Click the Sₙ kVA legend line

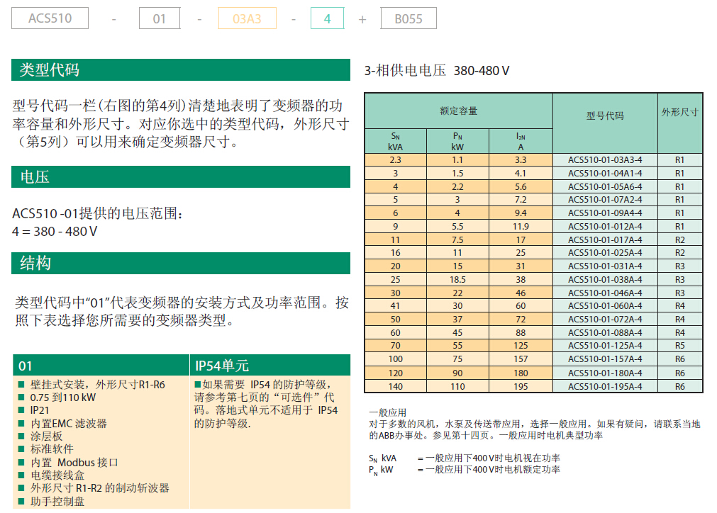(464, 458)
